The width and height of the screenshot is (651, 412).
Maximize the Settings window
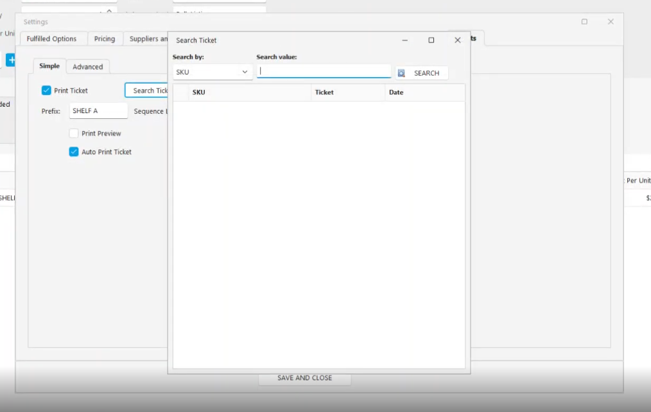[584, 22]
